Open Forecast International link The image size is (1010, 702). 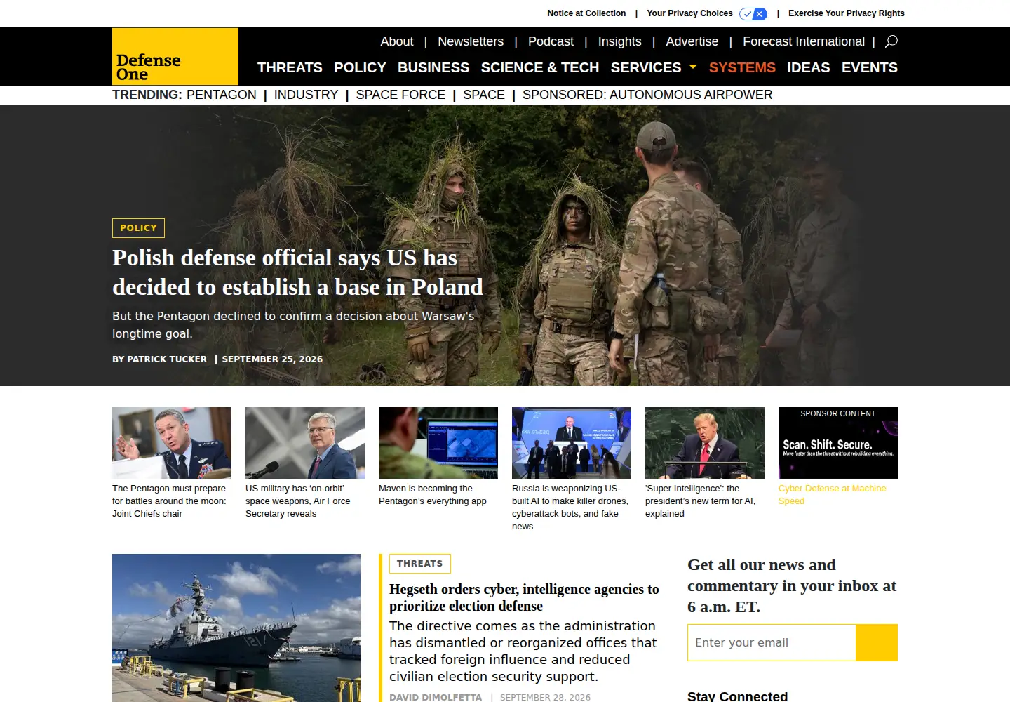click(804, 41)
